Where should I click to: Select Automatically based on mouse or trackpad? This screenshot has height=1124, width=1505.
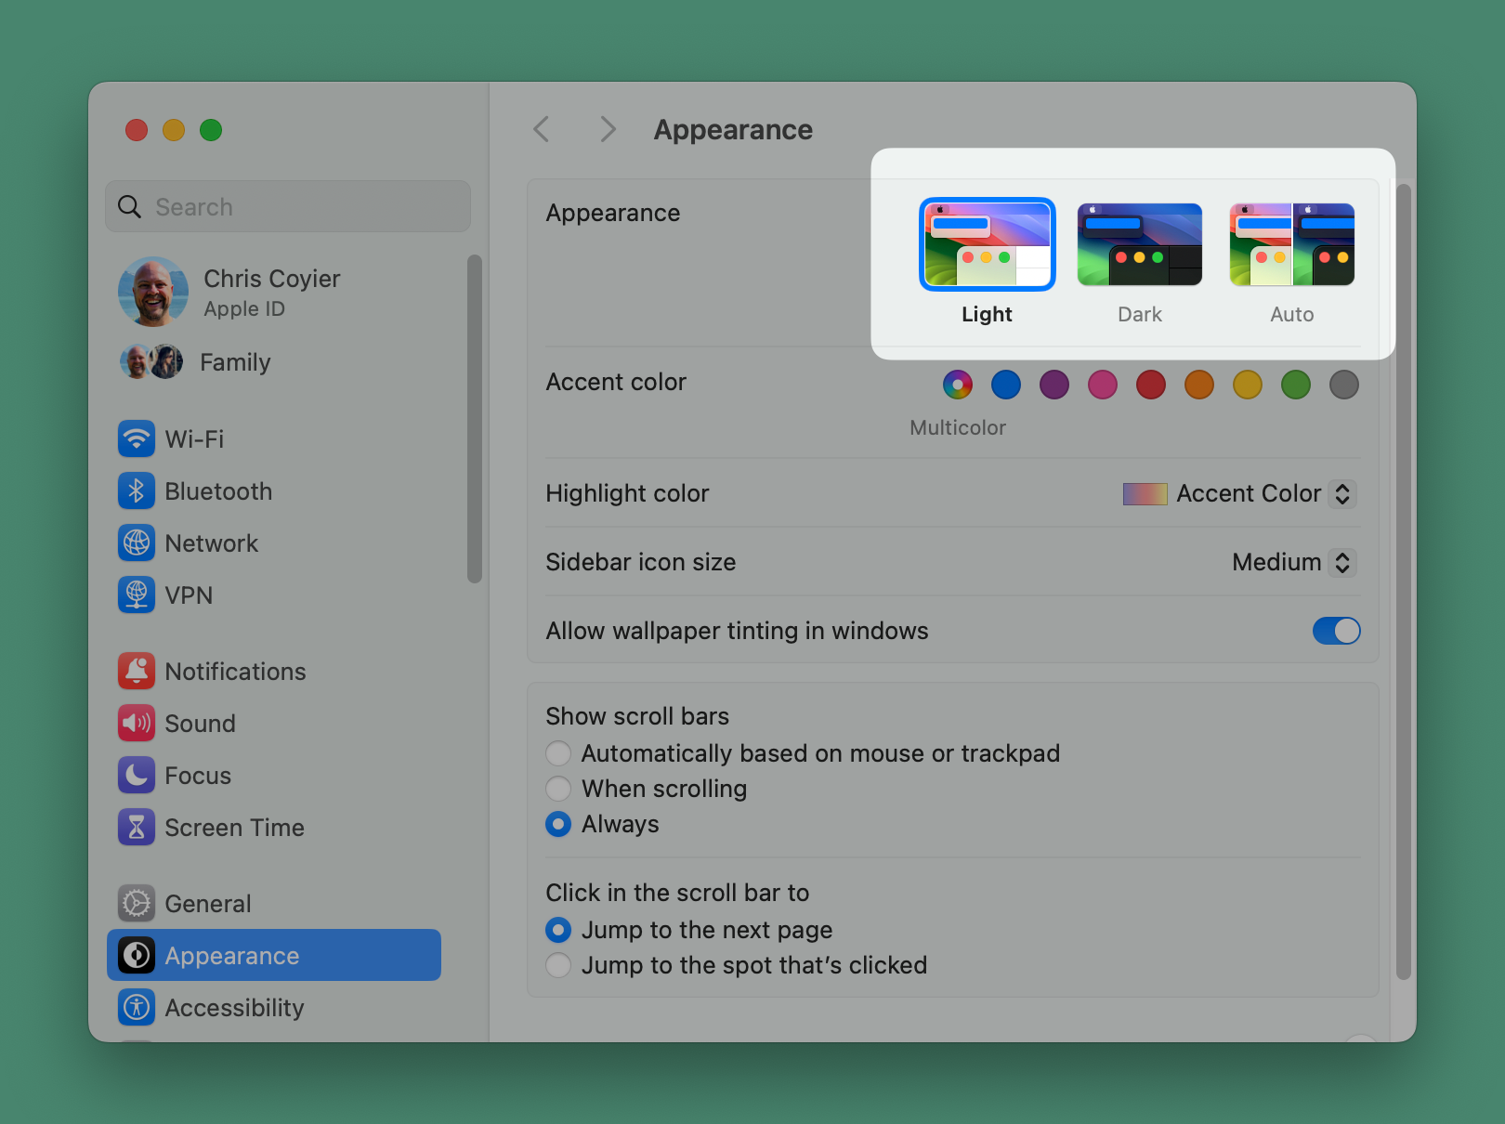(558, 753)
